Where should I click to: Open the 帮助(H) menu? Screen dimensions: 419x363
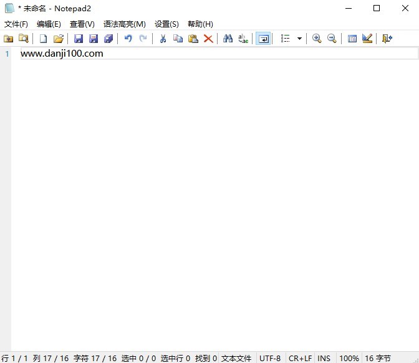200,24
